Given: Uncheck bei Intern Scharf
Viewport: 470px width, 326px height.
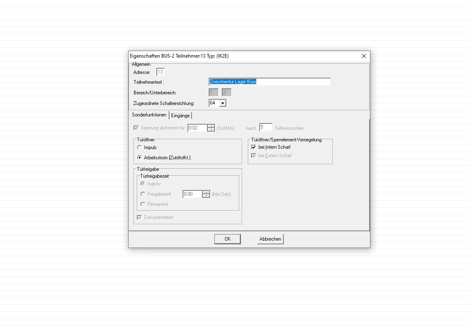Looking at the screenshot, I should (254, 147).
